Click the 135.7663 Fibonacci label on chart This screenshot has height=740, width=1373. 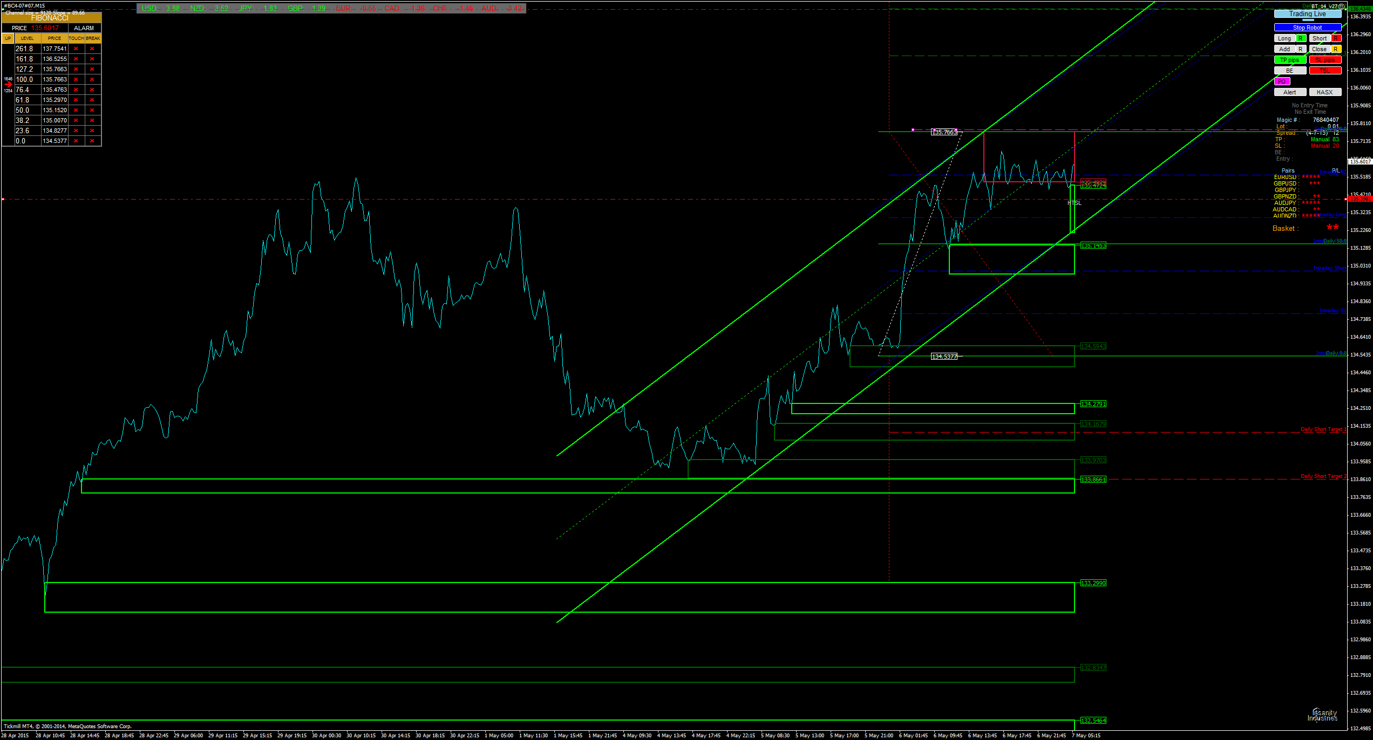click(944, 132)
